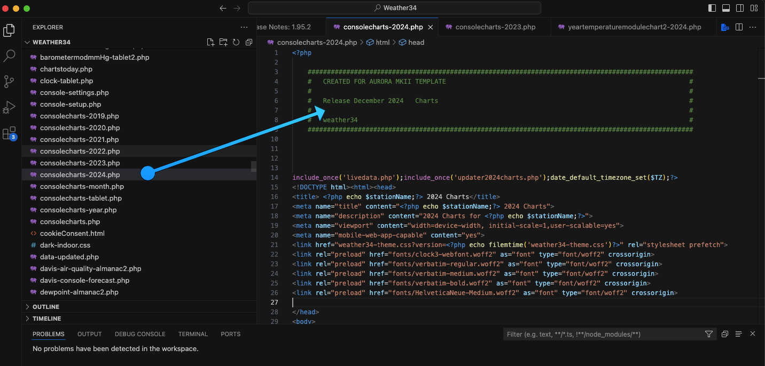
Task: Click the Weather34 command center search box
Action: [x=394, y=8]
